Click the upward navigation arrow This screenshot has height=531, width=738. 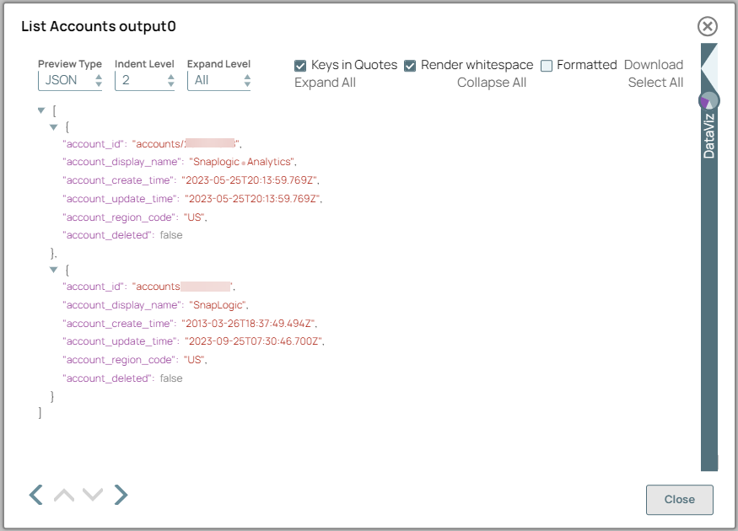click(63, 494)
